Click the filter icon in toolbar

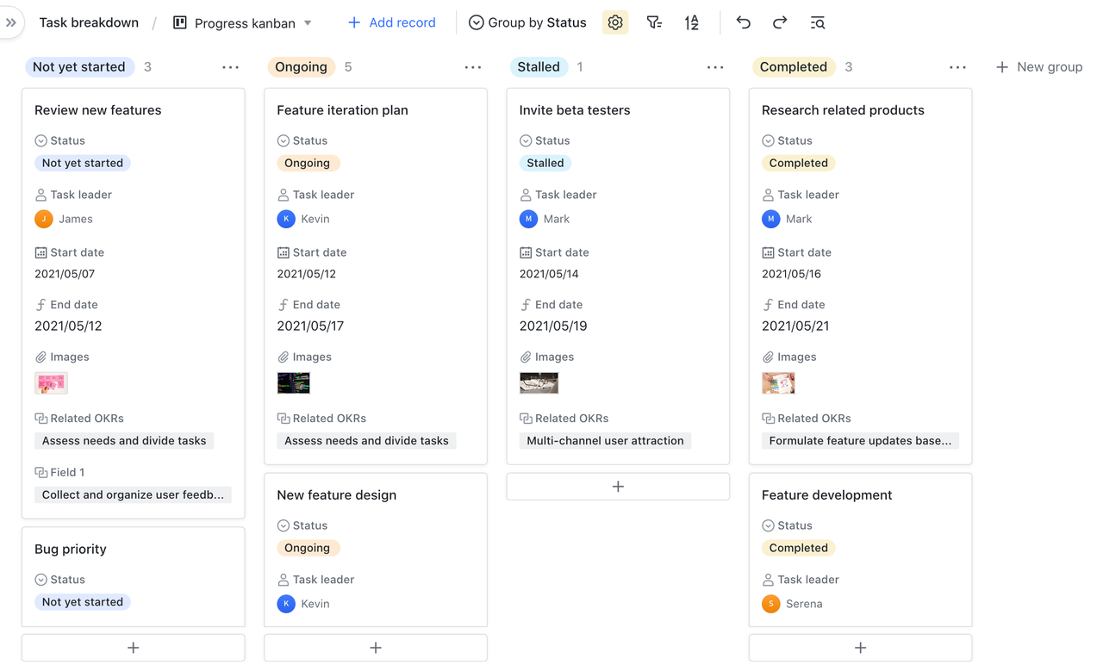click(x=654, y=23)
